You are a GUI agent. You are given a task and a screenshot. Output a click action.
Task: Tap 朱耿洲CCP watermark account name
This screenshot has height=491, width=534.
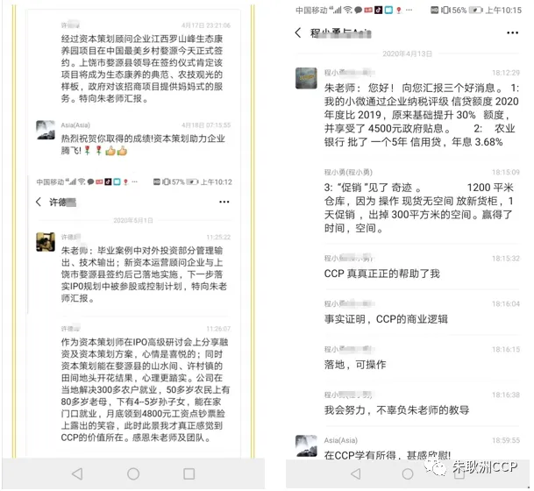(x=485, y=466)
